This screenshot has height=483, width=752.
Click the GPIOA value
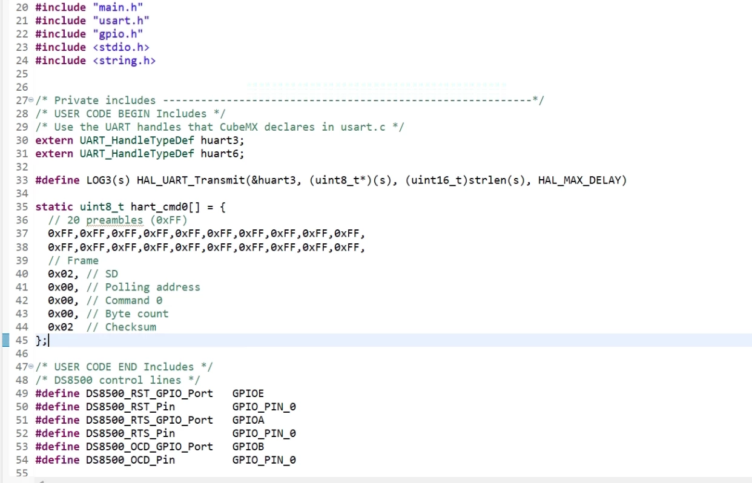[248, 420]
